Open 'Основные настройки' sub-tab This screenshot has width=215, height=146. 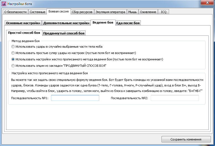tap(23, 23)
